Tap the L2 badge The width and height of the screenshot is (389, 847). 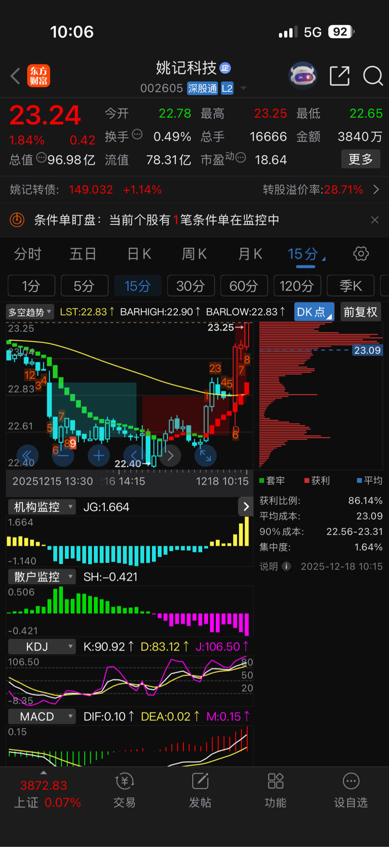pyautogui.click(x=227, y=88)
